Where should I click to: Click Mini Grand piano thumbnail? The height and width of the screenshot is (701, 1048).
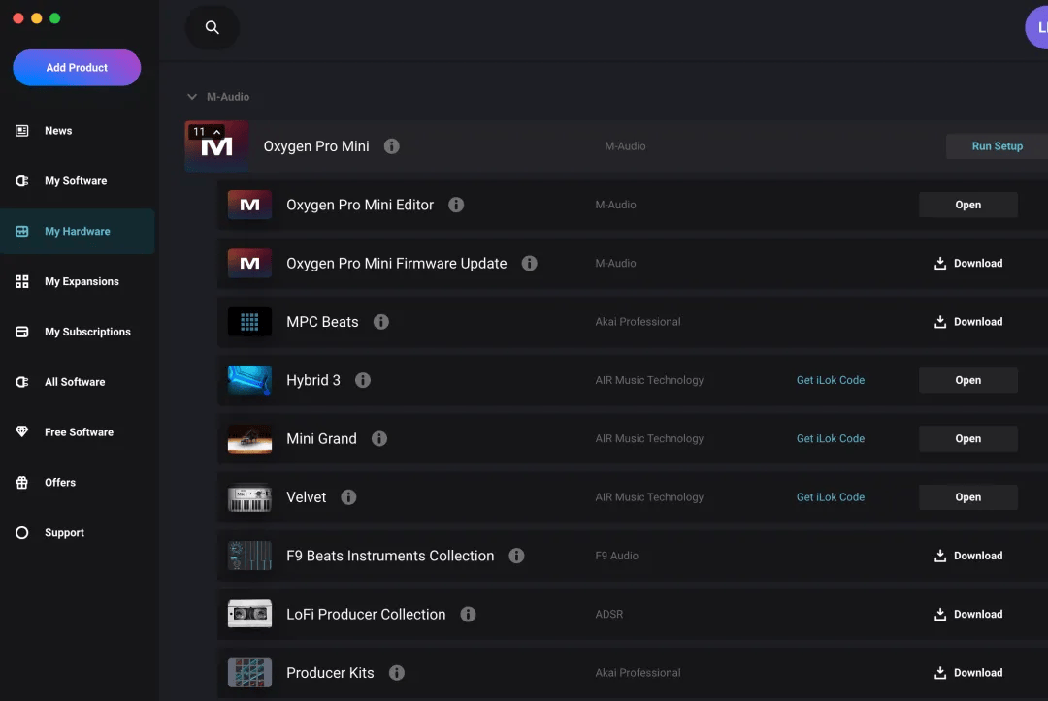tap(249, 438)
